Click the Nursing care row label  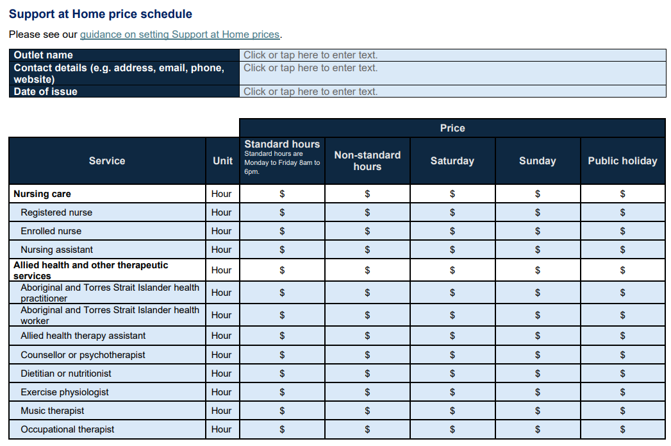tap(42, 194)
